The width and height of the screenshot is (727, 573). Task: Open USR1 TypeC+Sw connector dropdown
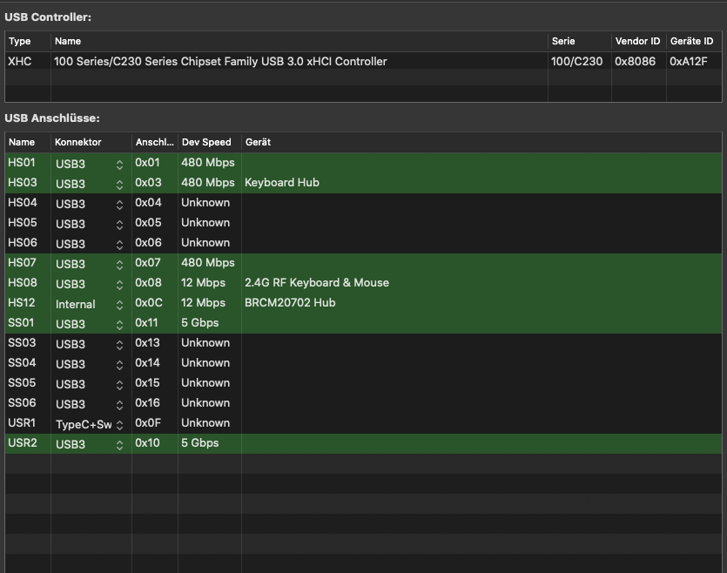tap(119, 424)
